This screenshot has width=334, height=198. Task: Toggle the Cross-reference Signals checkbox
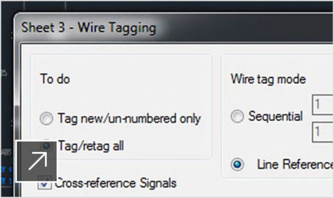pyautogui.click(x=45, y=184)
